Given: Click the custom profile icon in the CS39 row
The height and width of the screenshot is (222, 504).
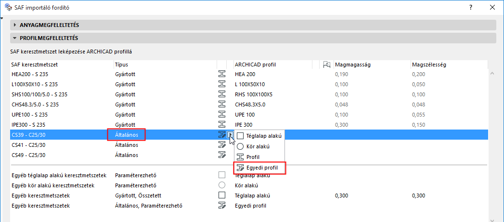Looking at the screenshot, I should [x=222, y=134].
